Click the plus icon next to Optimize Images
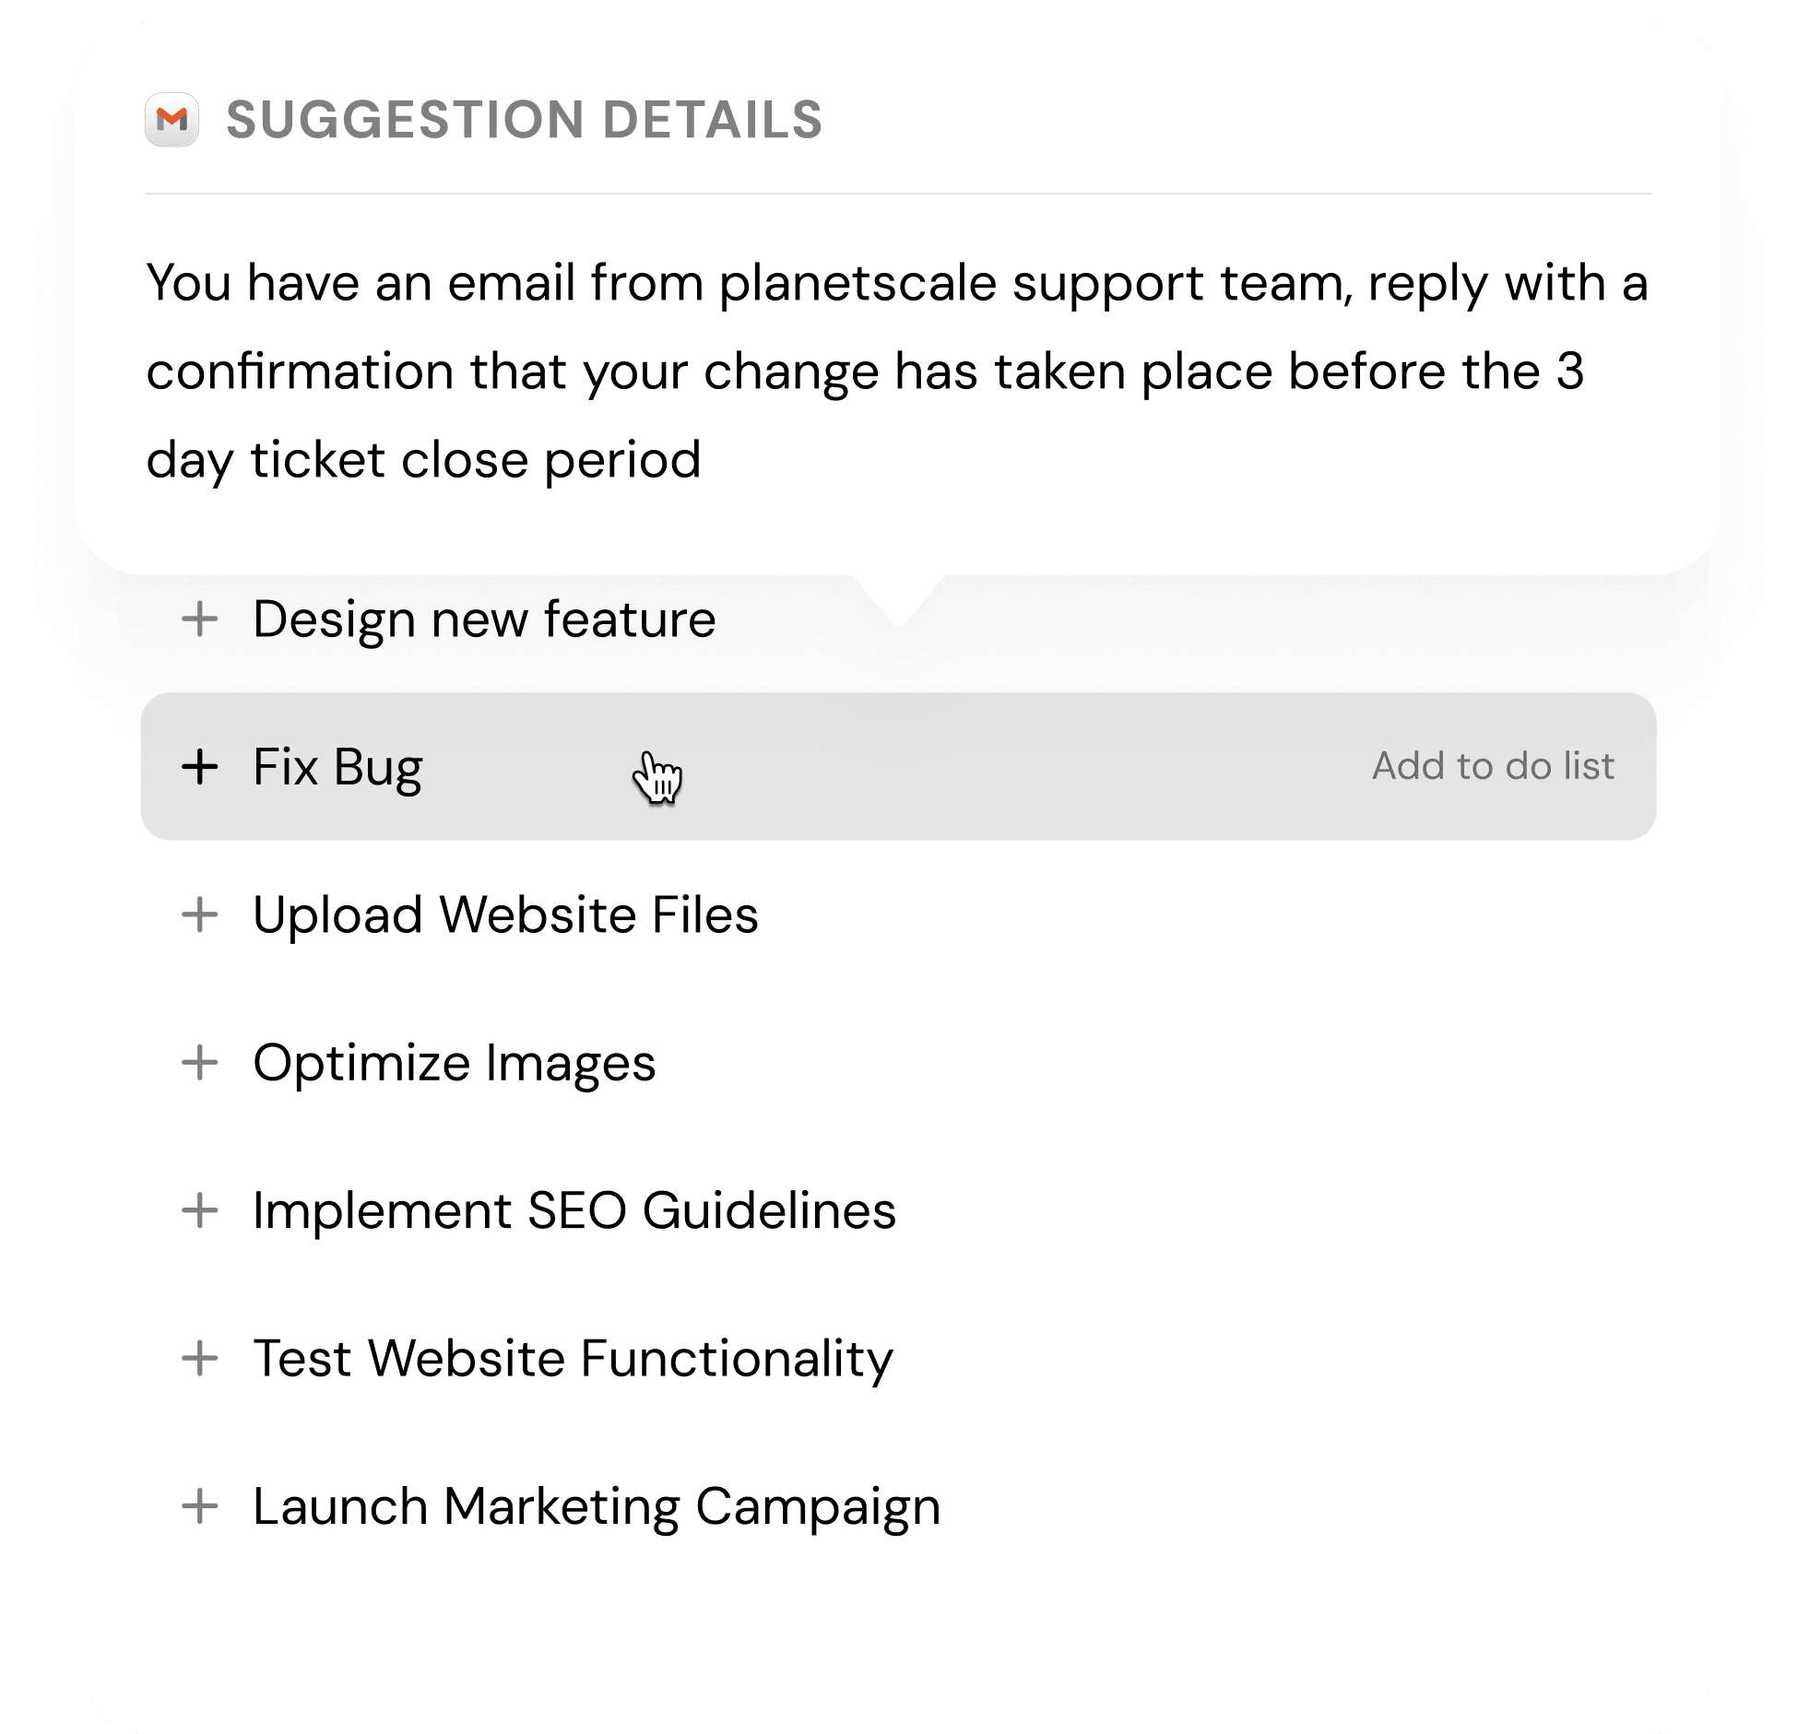The image size is (1798, 1734). (x=201, y=1064)
